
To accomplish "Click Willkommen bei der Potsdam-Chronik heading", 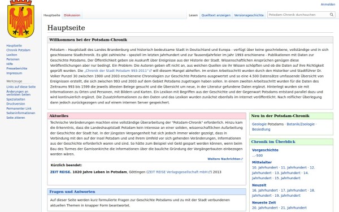I will point(88,40).
